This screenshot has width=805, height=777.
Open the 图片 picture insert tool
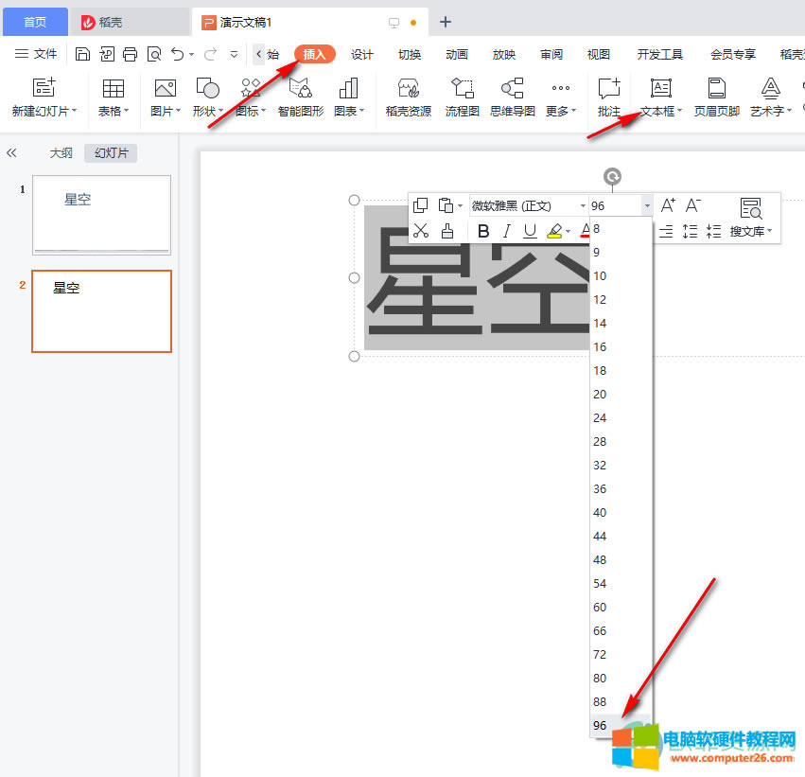click(x=162, y=98)
